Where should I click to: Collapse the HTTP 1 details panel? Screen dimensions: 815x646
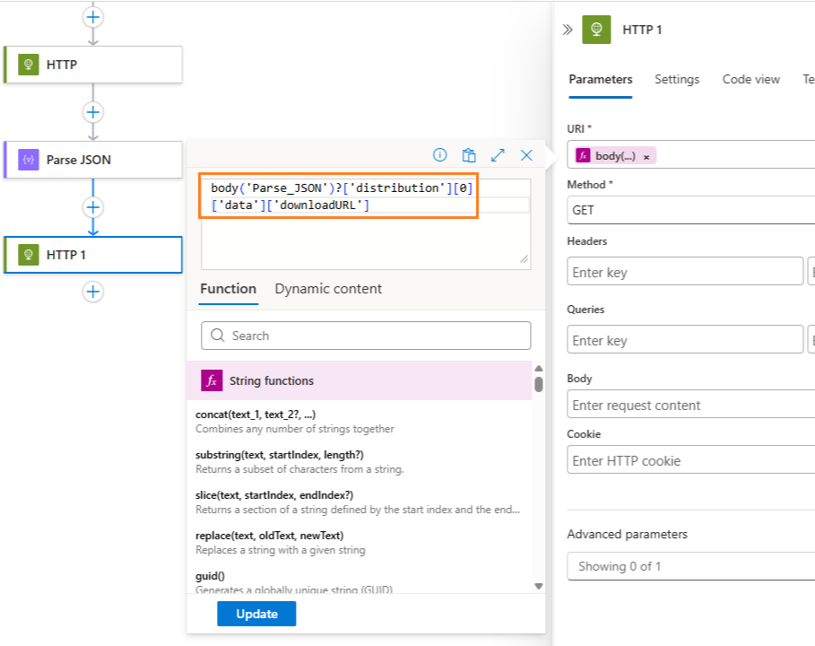[568, 30]
